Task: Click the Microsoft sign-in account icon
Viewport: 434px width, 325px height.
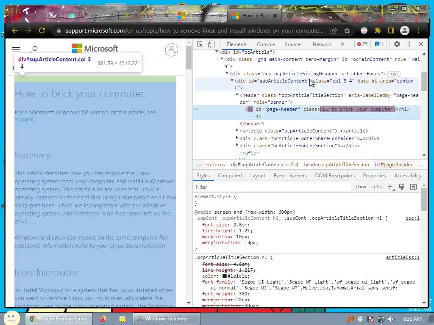Action: (x=172, y=50)
